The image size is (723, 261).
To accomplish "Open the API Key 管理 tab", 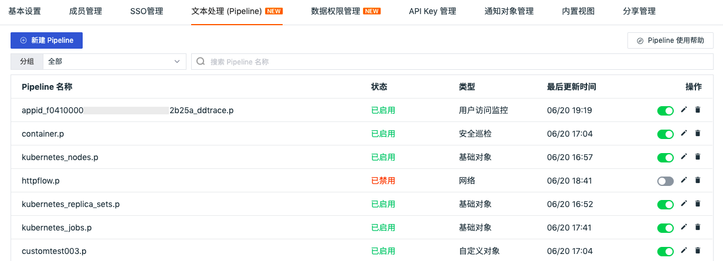I will pos(432,11).
